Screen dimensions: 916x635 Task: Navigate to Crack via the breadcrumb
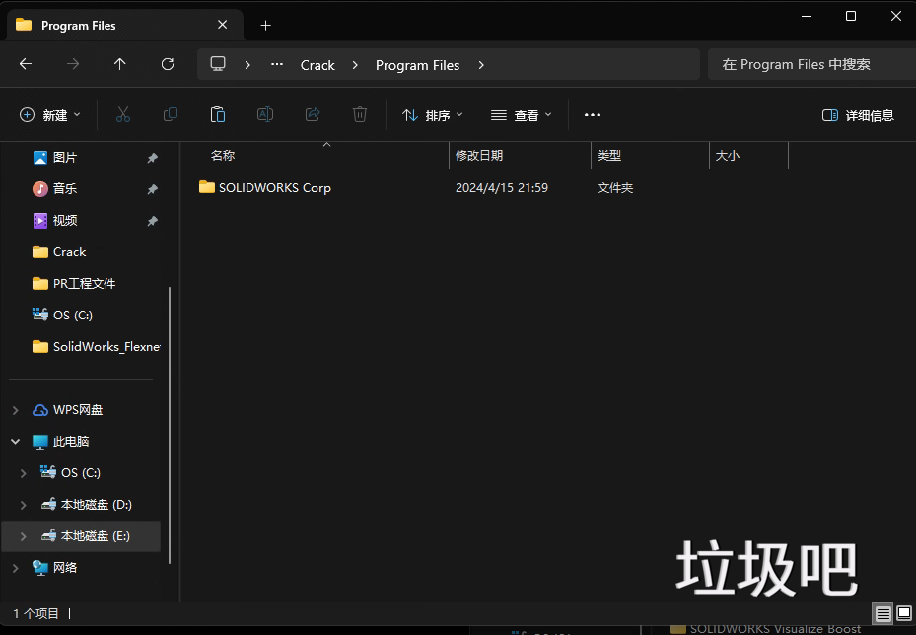point(317,64)
